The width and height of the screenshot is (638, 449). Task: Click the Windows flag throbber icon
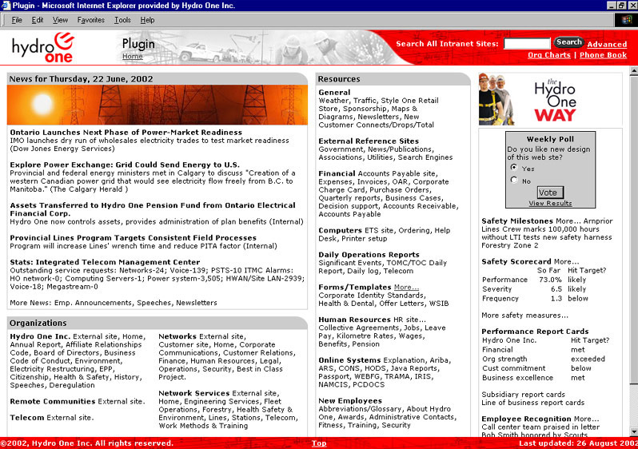627,20
